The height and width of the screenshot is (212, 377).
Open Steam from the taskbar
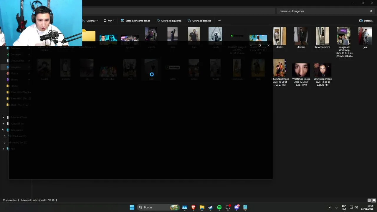tap(211, 207)
